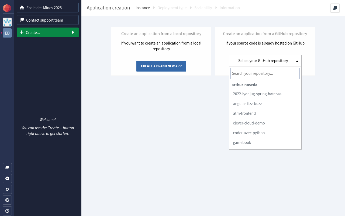Choose angular-fizz-buzz from the list
The image size is (345, 216).
point(247,104)
